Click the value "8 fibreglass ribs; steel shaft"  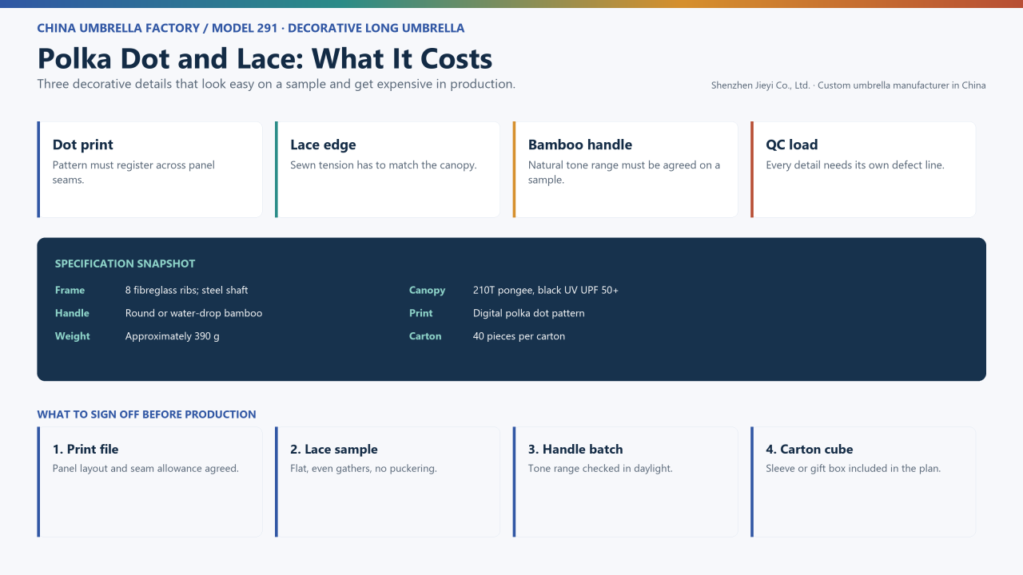(187, 290)
